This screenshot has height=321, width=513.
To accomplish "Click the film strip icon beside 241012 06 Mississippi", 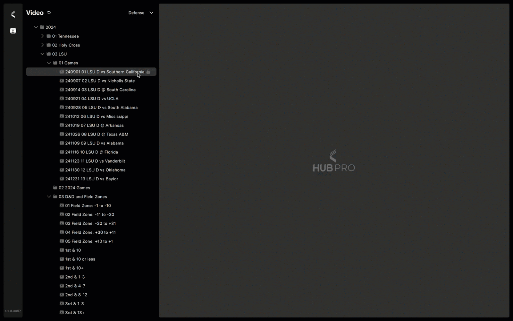I will 62,117.
